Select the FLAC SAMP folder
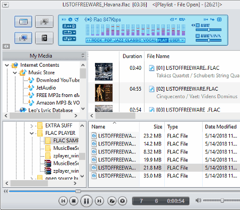Viewport: 240px width, 210px height. (66, 141)
